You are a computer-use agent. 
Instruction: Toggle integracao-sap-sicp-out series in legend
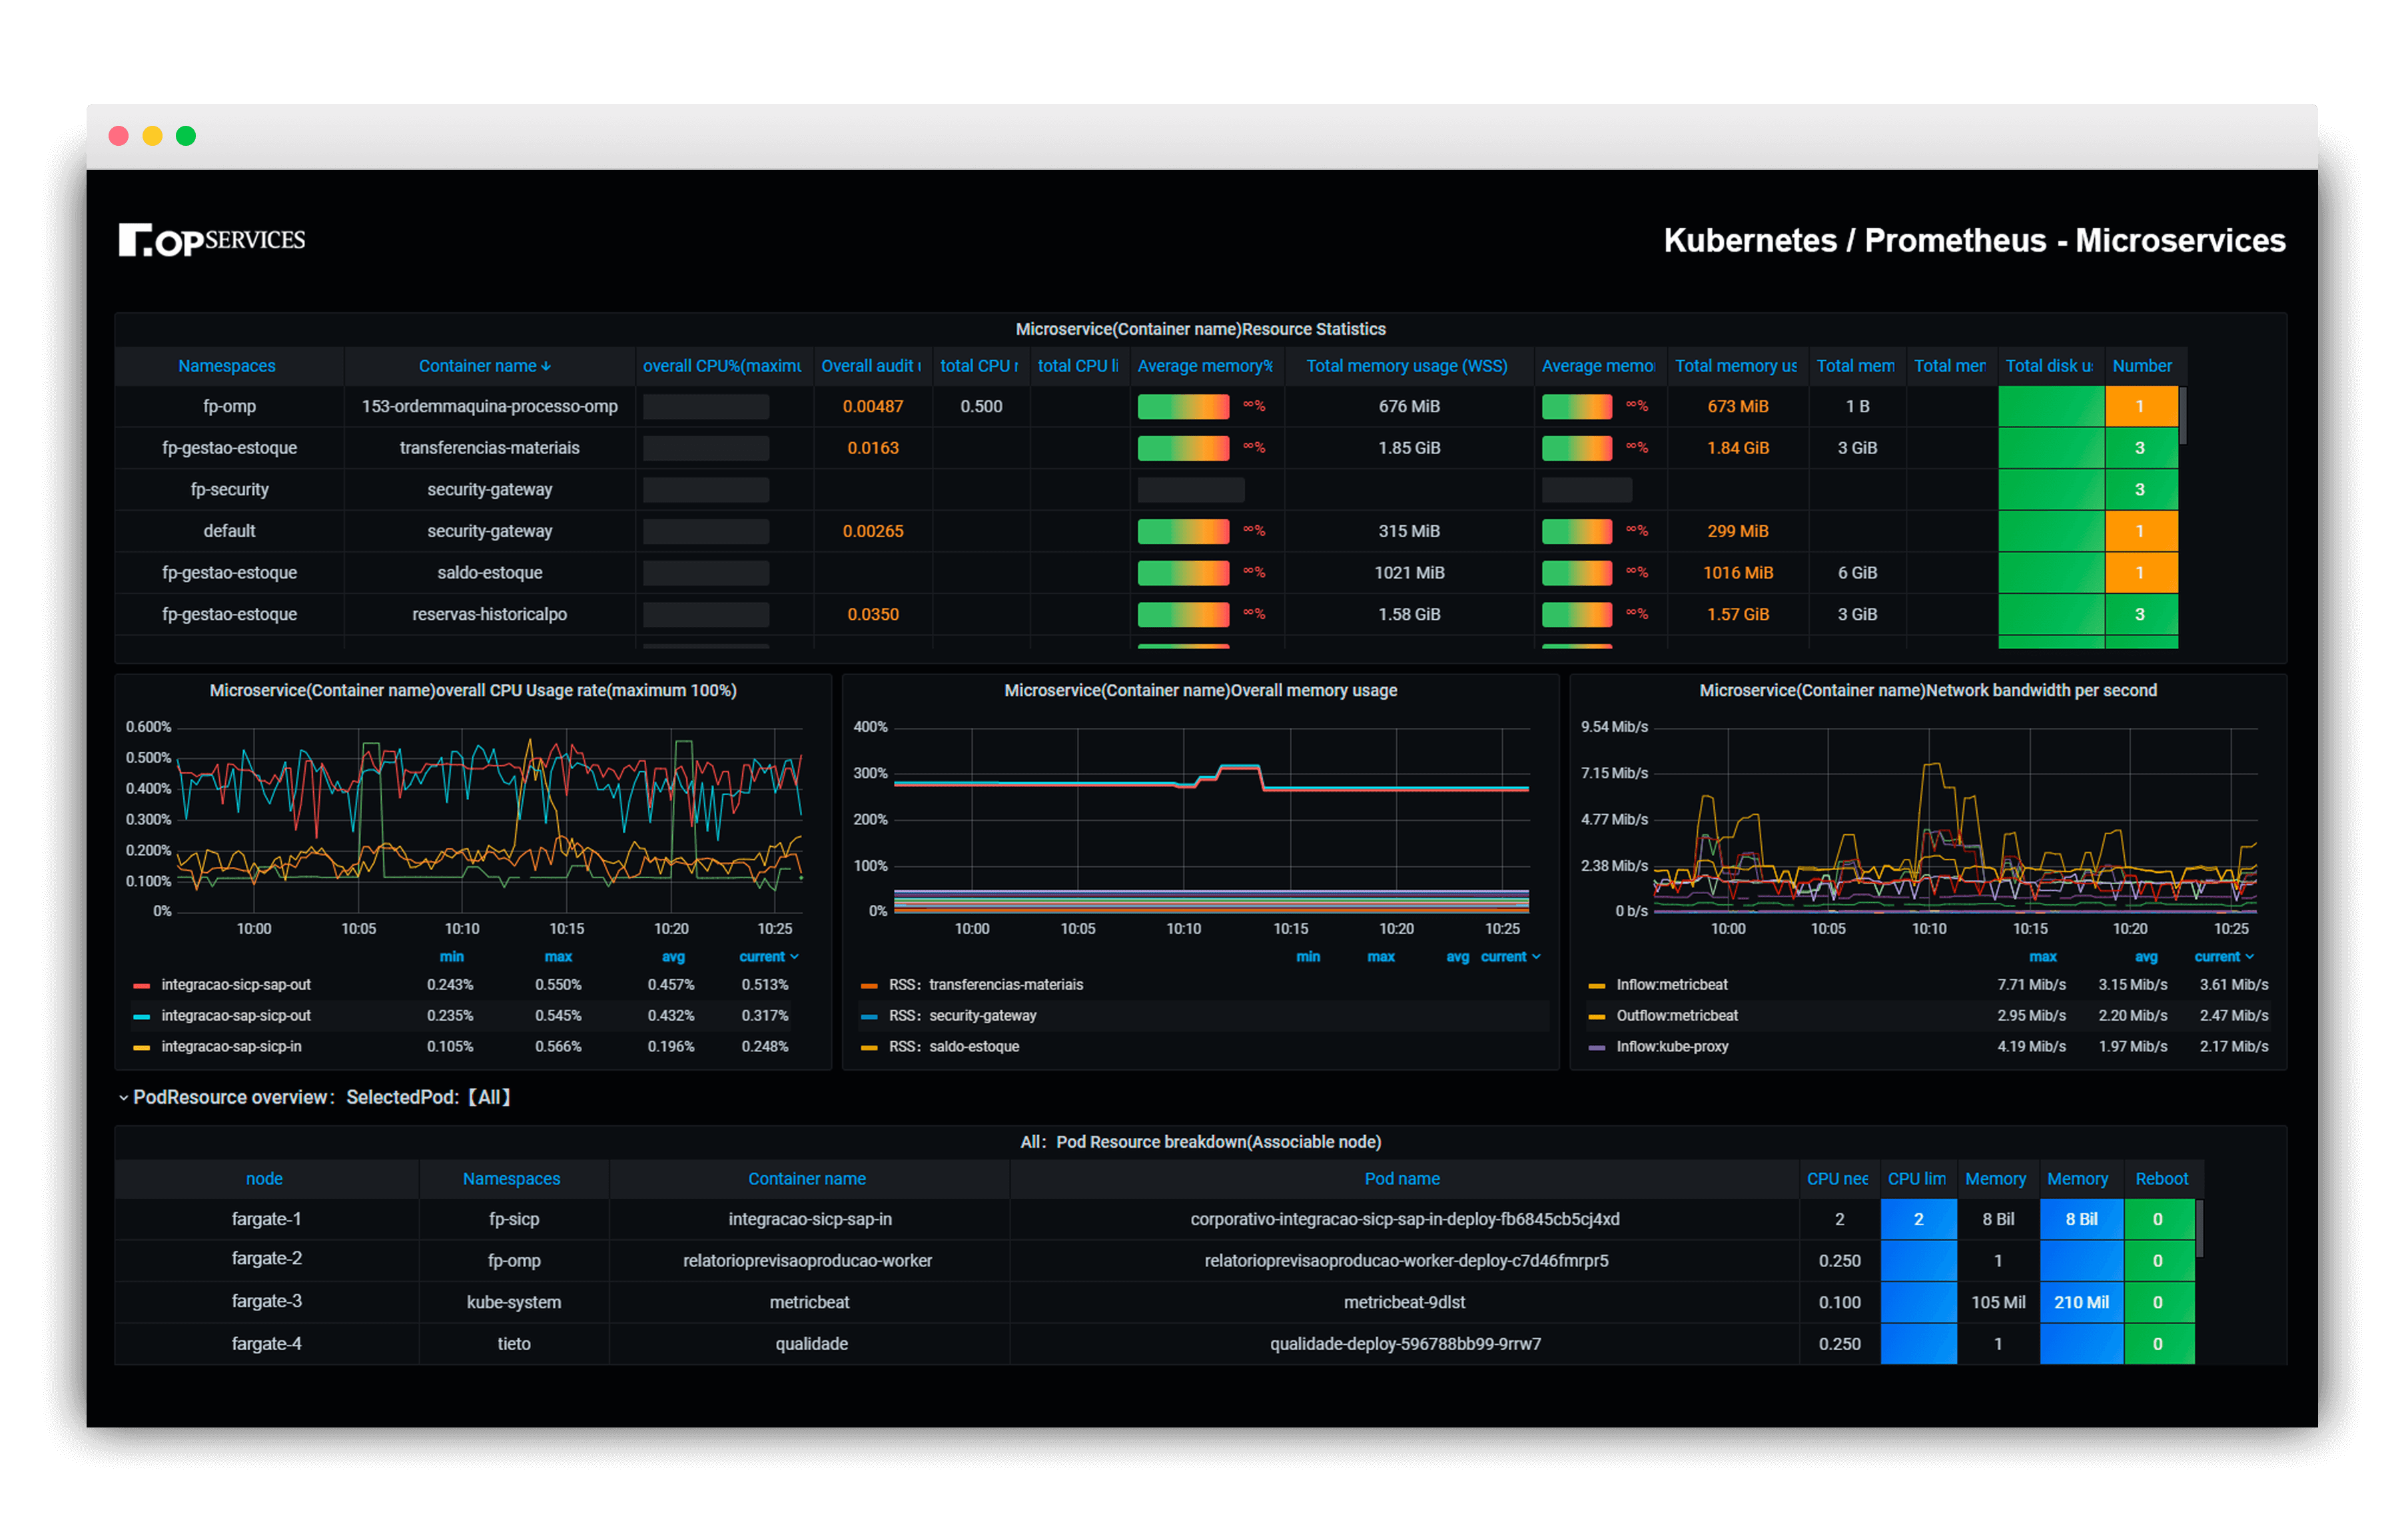click(x=236, y=1016)
